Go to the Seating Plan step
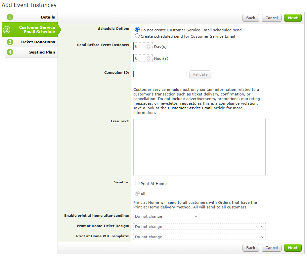Viewport: 307px width, 257px height. [42, 52]
